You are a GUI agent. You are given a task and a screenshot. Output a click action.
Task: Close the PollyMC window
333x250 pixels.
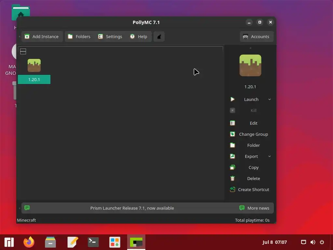coord(270,22)
